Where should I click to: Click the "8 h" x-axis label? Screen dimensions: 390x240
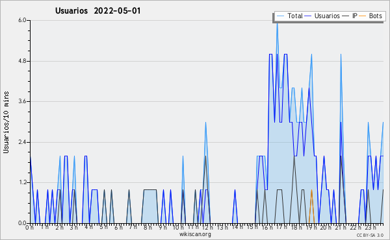coord(148,227)
